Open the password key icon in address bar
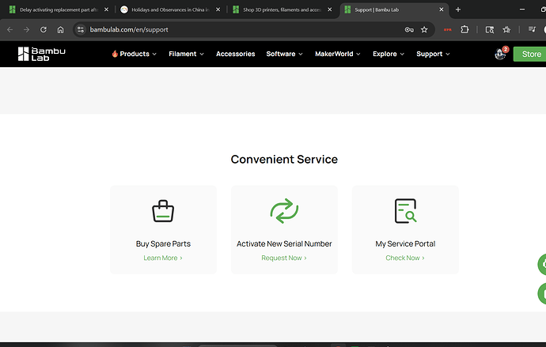 point(409,29)
